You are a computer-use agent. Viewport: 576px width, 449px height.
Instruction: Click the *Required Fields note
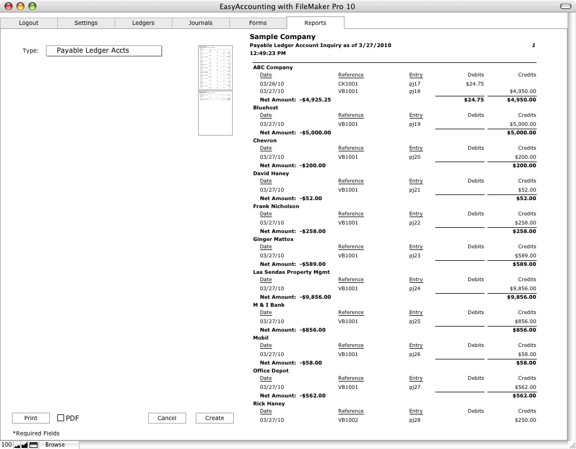[36, 433]
